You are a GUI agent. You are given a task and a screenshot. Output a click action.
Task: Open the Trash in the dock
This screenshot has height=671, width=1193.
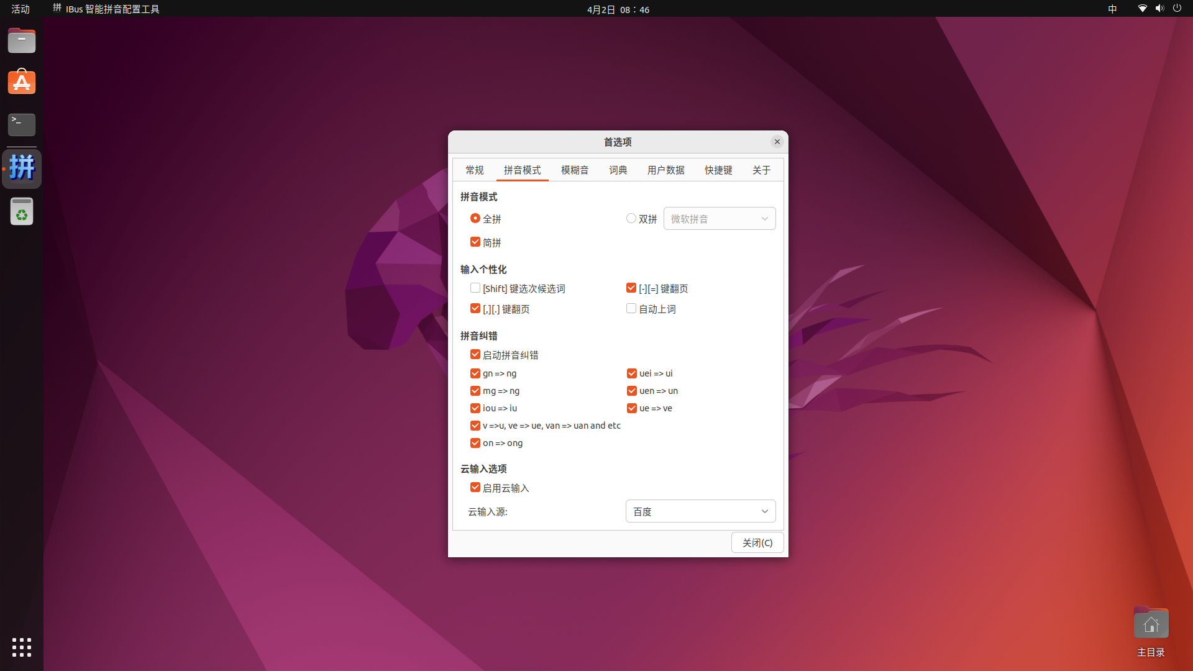coord(22,211)
